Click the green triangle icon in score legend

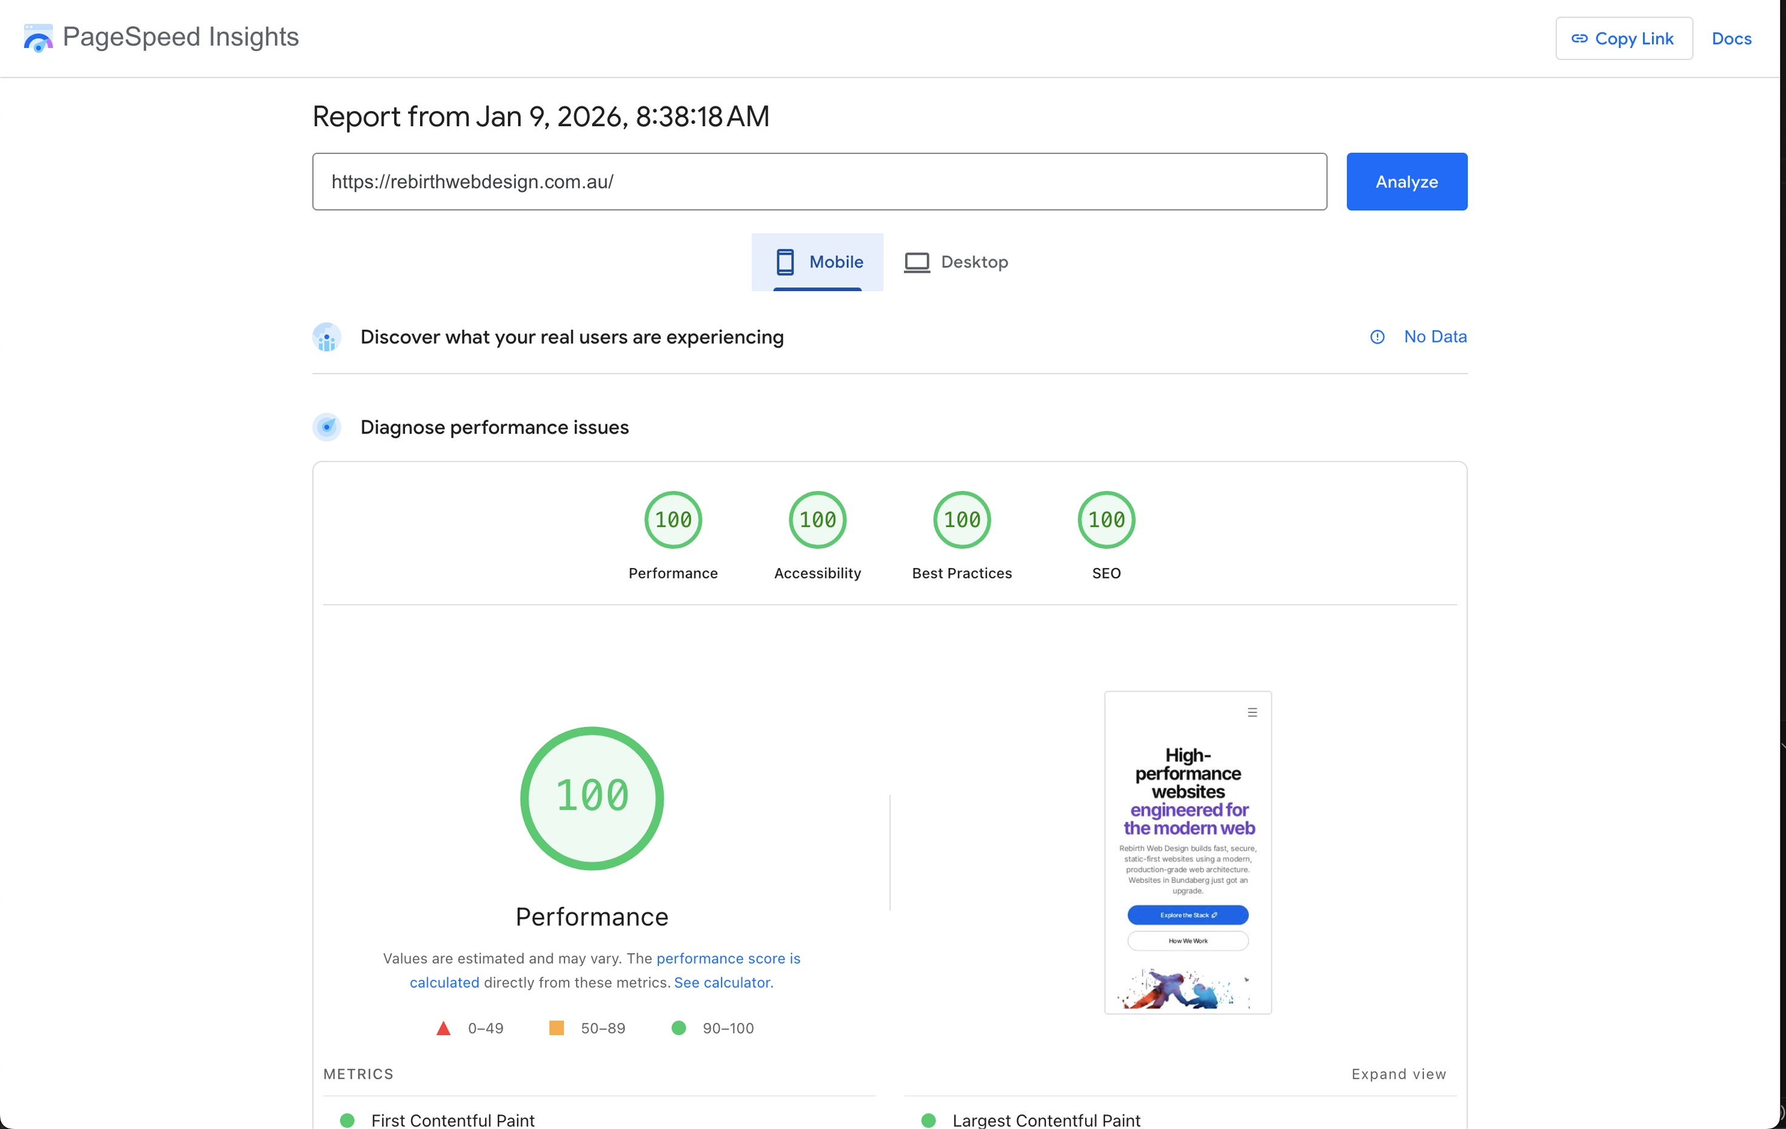pyautogui.click(x=444, y=1028)
